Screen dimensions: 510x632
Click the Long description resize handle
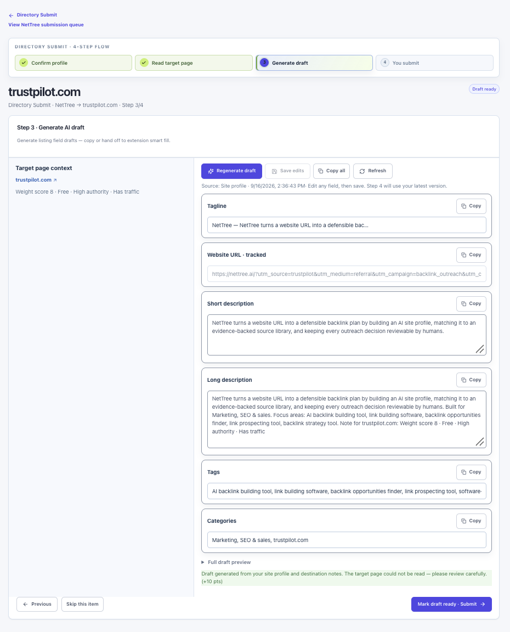coord(480,442)
